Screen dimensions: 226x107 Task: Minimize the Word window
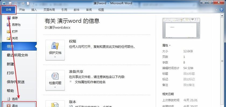click(204, 2)
